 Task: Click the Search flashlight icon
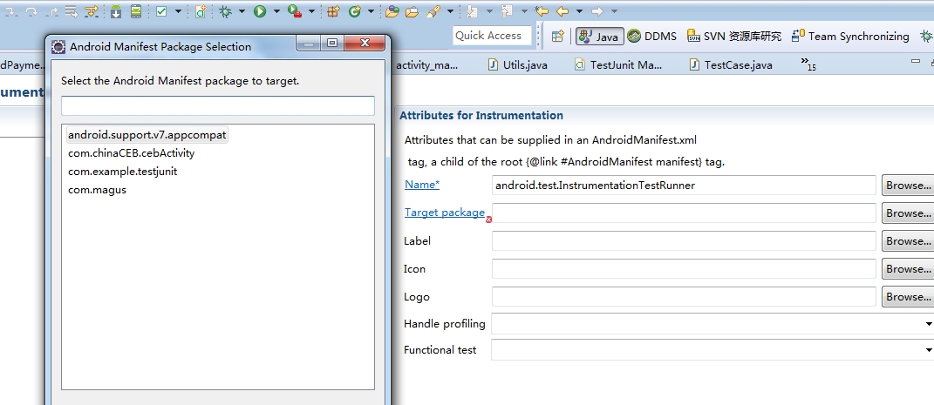coord(433,10)
